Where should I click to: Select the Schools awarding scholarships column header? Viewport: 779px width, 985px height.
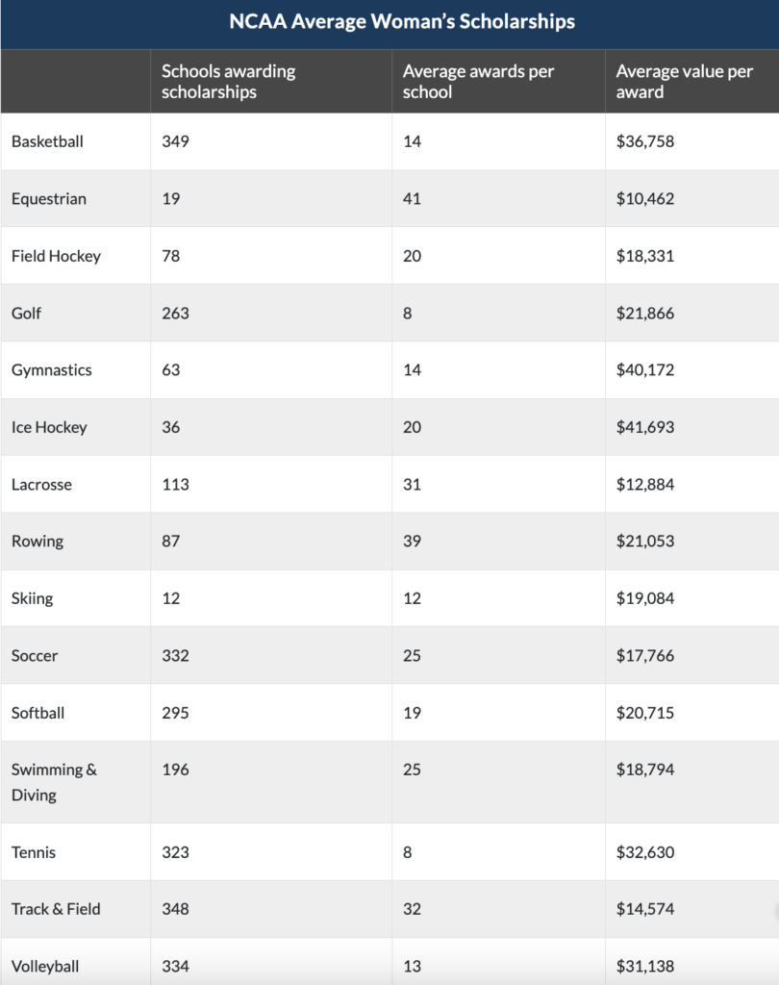(229, 81)
